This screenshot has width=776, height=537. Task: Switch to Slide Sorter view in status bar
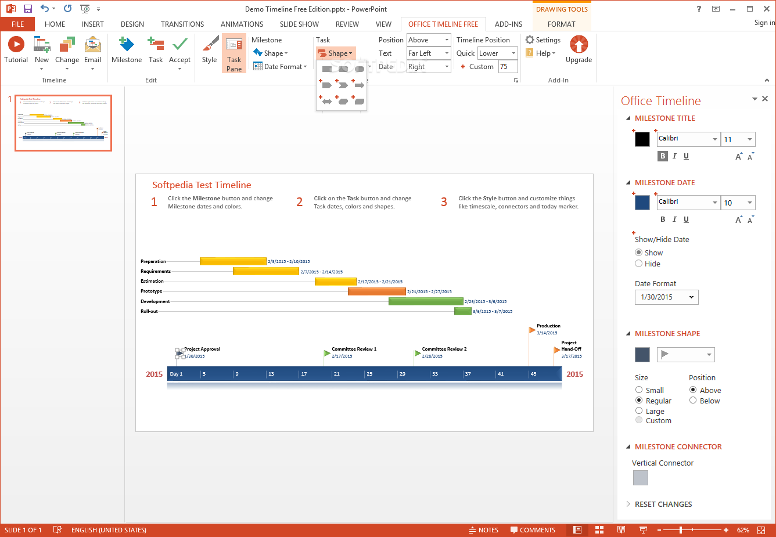tap(599, 530)
